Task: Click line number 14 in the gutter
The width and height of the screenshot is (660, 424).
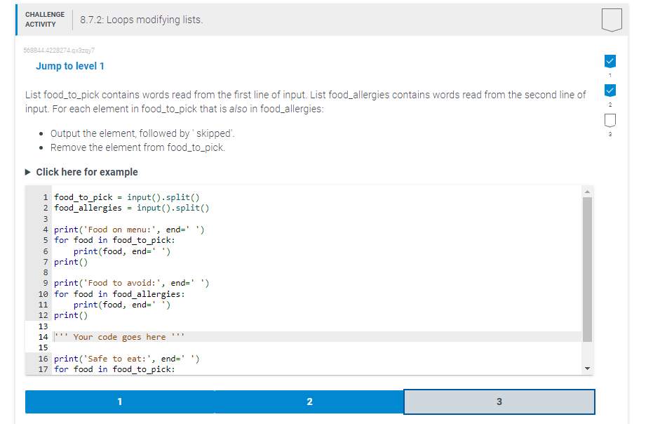Action: point(43,337)
